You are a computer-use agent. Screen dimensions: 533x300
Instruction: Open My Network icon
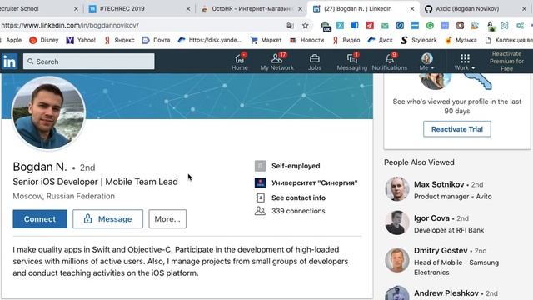276,59
